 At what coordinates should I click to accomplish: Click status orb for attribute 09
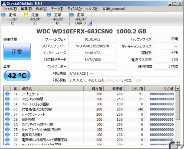point(7,120)
